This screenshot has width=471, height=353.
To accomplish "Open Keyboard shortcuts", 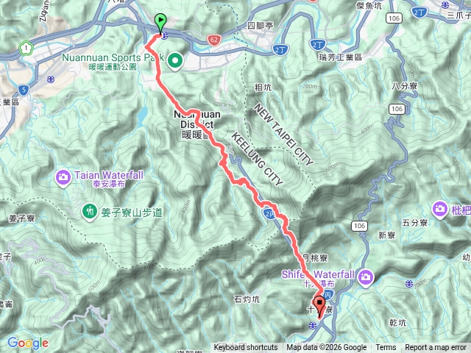I will 246,348.
